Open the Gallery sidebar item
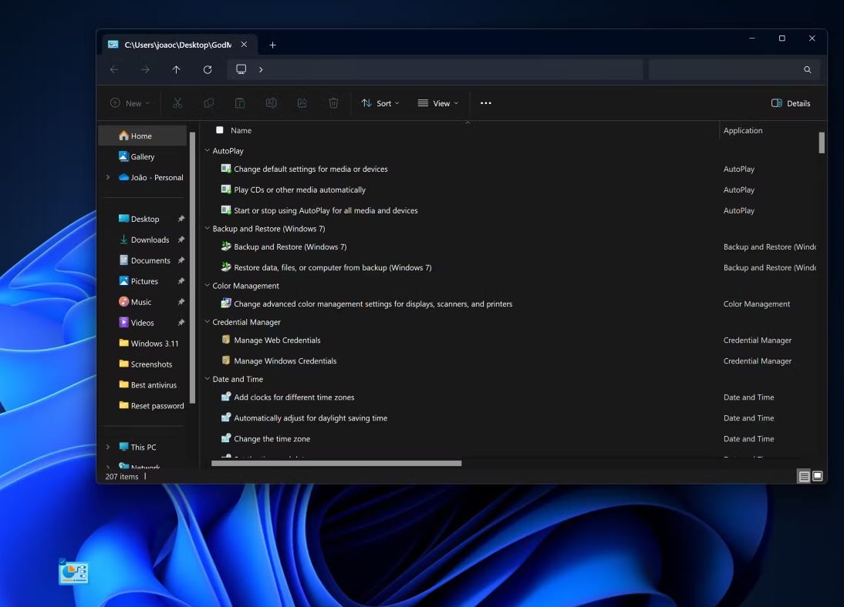844x607 pixels. coord(142,156)
